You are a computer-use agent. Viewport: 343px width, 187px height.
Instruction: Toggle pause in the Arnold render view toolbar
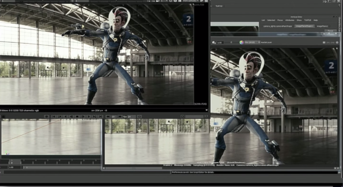click(324, 42)
